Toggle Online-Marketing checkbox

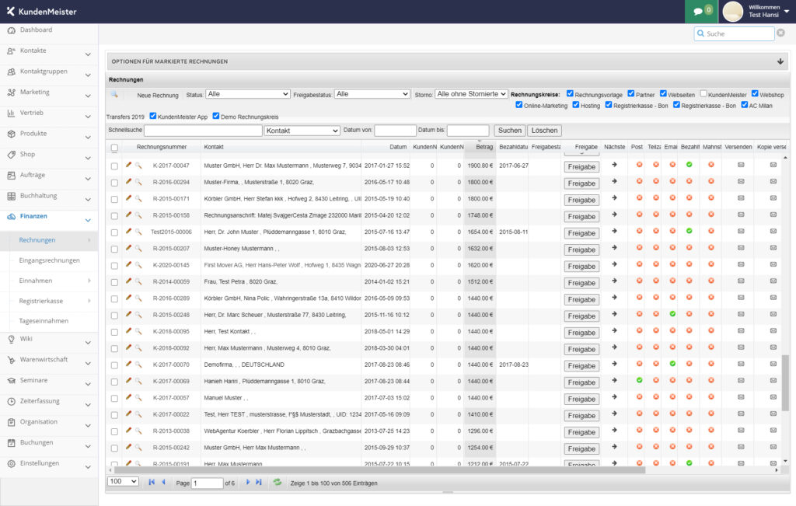(518, 105)
